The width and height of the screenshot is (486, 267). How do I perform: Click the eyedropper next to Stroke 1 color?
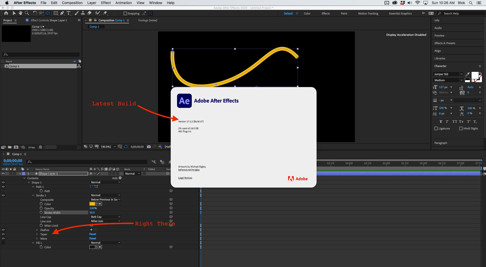(99, 204)
